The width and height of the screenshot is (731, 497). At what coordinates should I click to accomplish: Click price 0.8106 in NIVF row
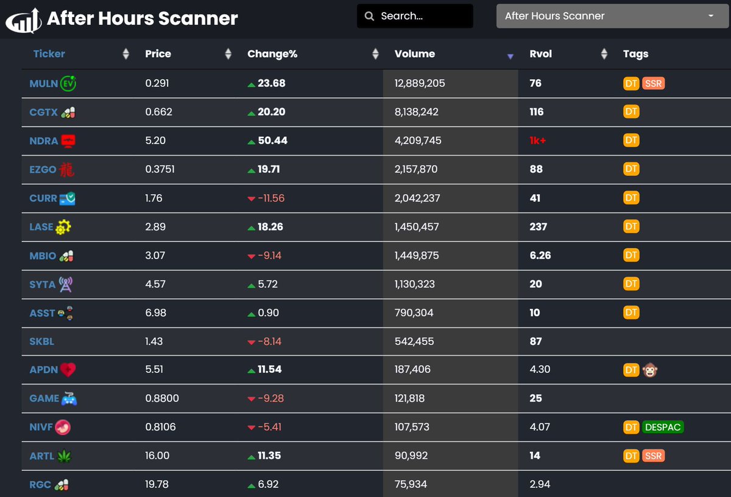click(x=160, y=427)
